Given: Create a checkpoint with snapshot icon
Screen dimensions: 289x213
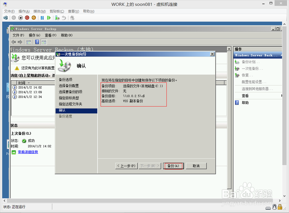Looking at the screenshot, I should pos(57,18).
